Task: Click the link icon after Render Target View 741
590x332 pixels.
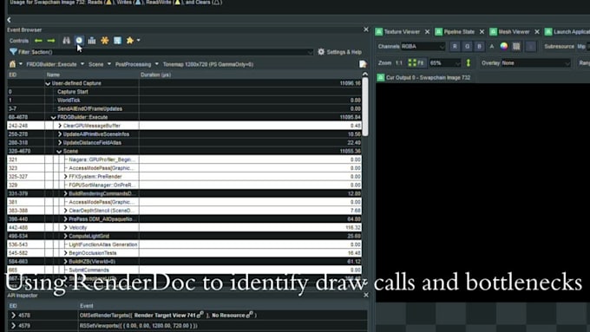Action: tap(200, 315)
